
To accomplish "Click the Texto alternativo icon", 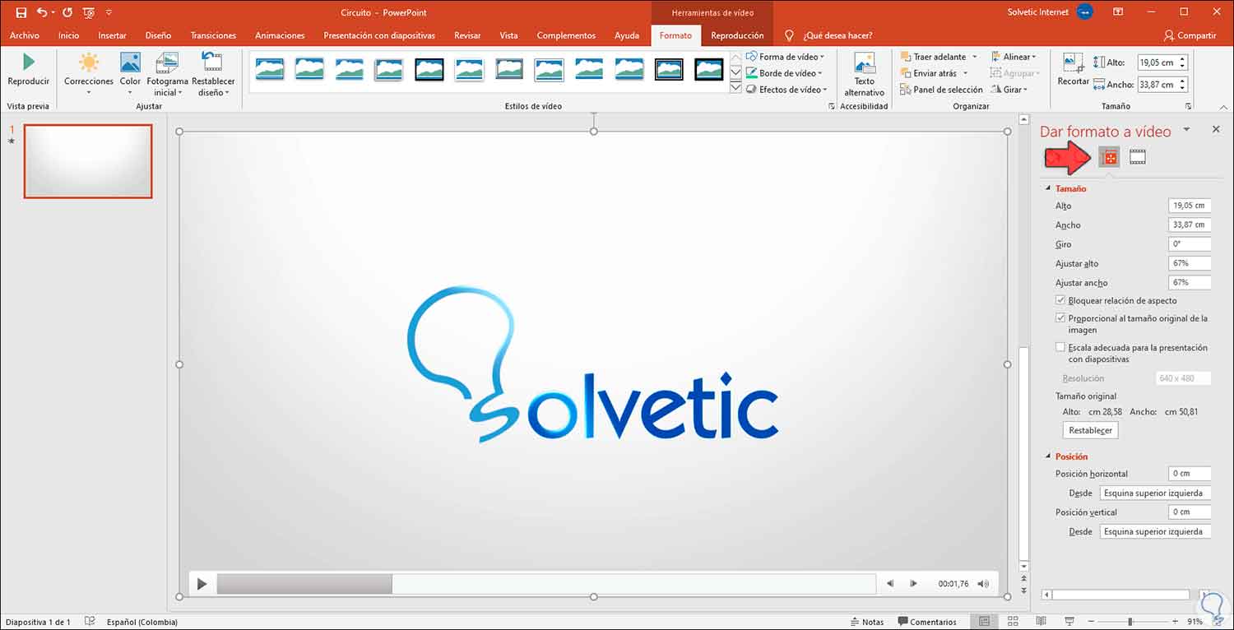I will pyautogui.click(x=865, y=63).
